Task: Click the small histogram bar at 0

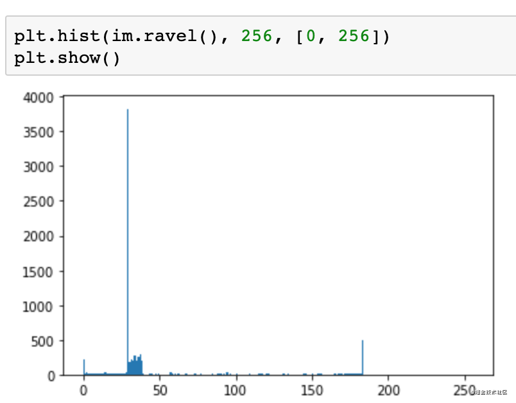Action: pyautogui.click(x=84, y=367)
